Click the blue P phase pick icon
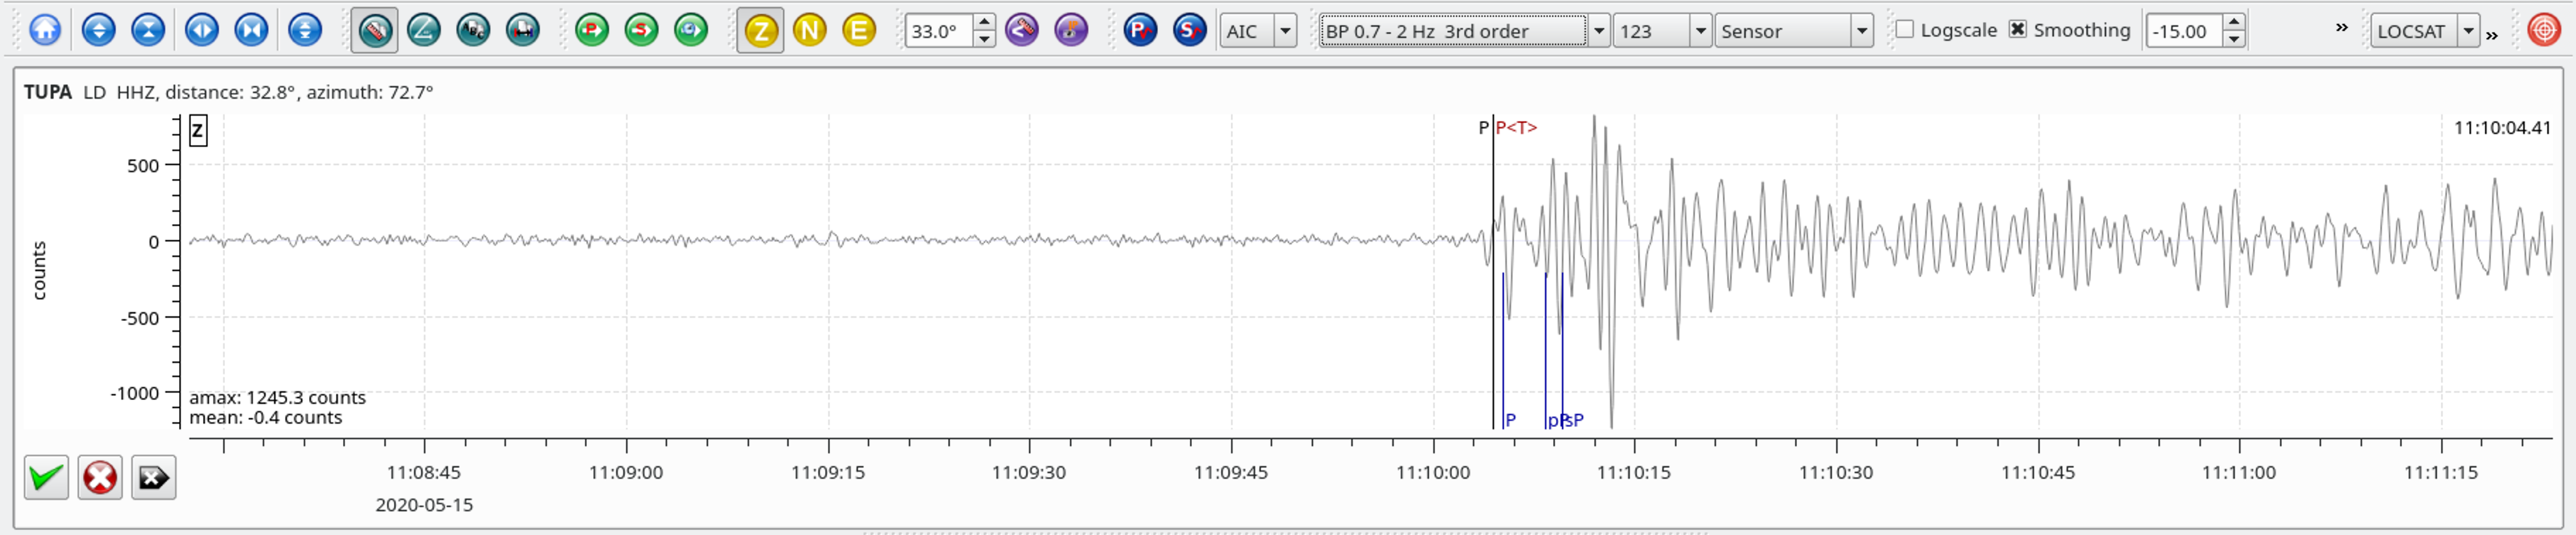The height and width of the screenshot is (535, 2576). pos(1140,30)
